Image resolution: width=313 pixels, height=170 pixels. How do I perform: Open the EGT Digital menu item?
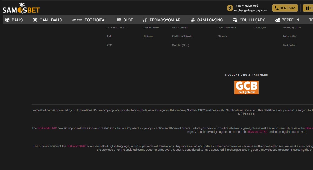95,20
